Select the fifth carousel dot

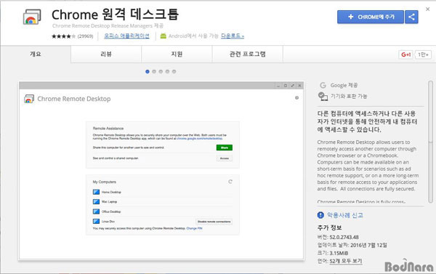174,71
